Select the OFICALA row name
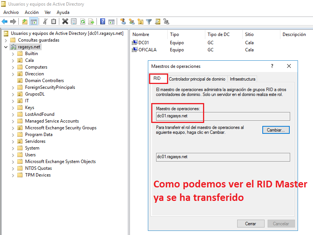This screenshot has height=235, width=313. coord(147,50)
